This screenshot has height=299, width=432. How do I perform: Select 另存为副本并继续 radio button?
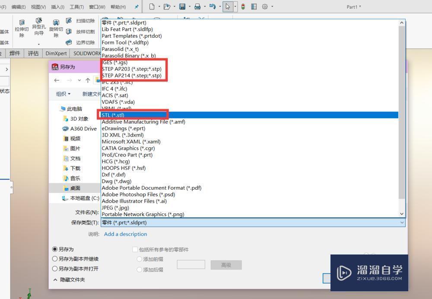55,259
